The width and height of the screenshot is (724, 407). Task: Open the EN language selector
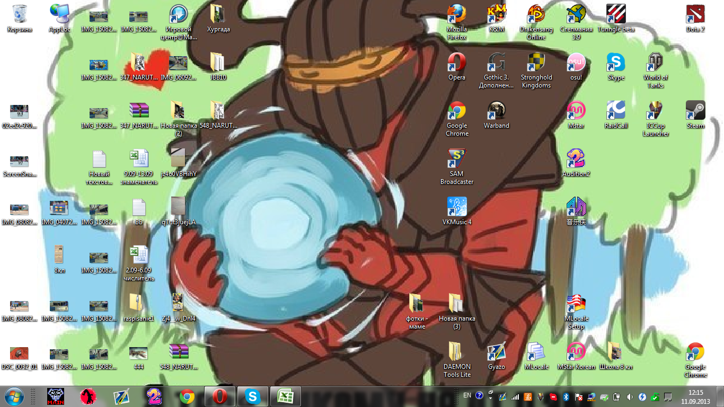(x=467, y=395)
